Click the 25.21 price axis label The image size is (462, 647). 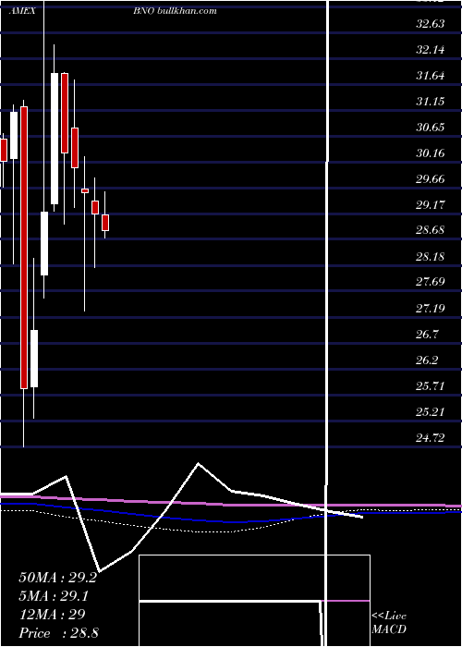(431, 412)
